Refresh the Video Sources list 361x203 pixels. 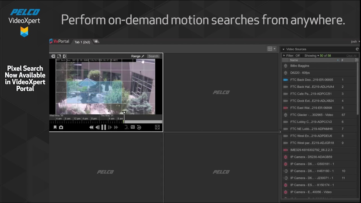click(357, 49)
